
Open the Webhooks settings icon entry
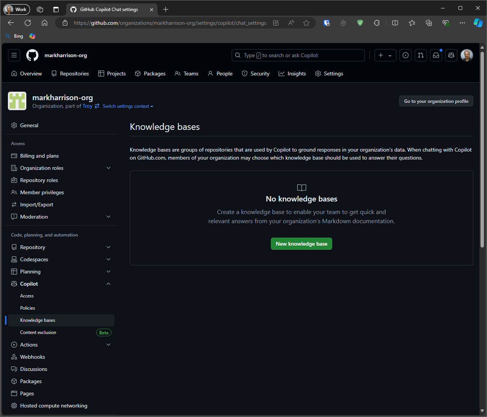14,357
